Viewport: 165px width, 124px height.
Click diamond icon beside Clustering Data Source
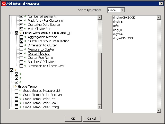[25, 24]
